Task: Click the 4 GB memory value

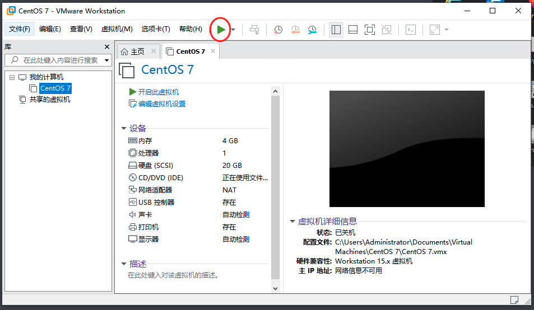Action: click(230, 140)
